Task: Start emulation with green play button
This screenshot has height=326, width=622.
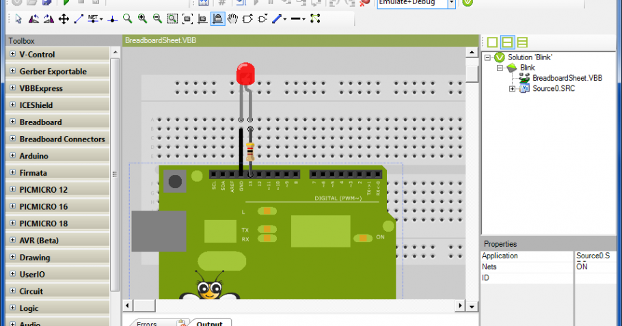Action: tap(66, 2)
